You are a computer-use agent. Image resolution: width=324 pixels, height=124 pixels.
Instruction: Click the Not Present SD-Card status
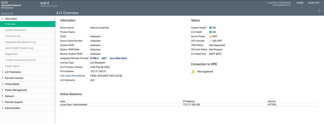[x=216, y=50]
